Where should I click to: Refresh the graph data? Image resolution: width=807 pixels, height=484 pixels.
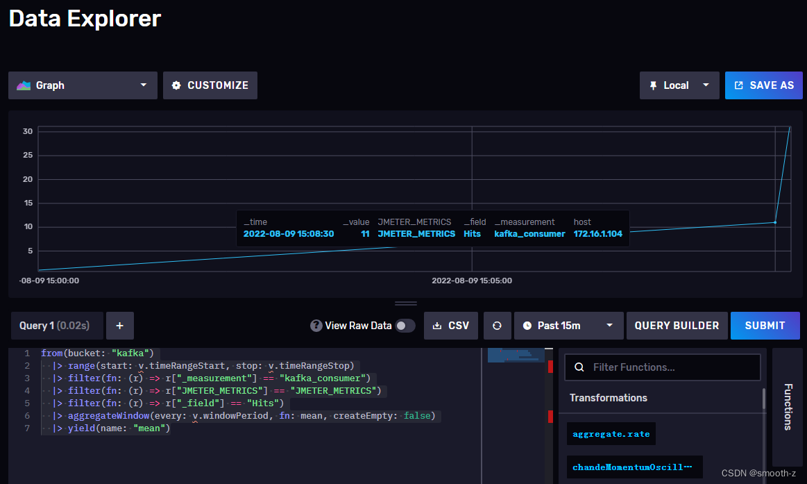tap(497, 325)
